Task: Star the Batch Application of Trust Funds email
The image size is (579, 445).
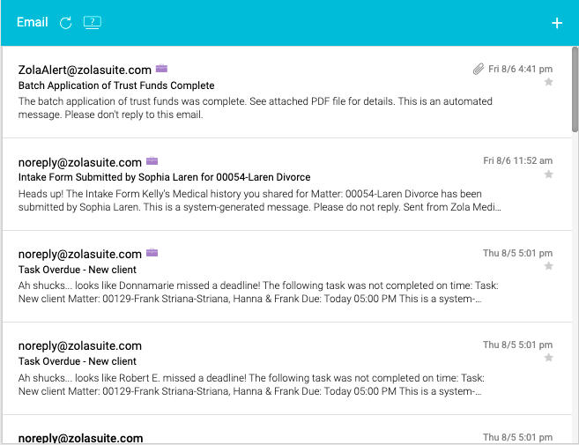Action: click(x=548, y=82)
